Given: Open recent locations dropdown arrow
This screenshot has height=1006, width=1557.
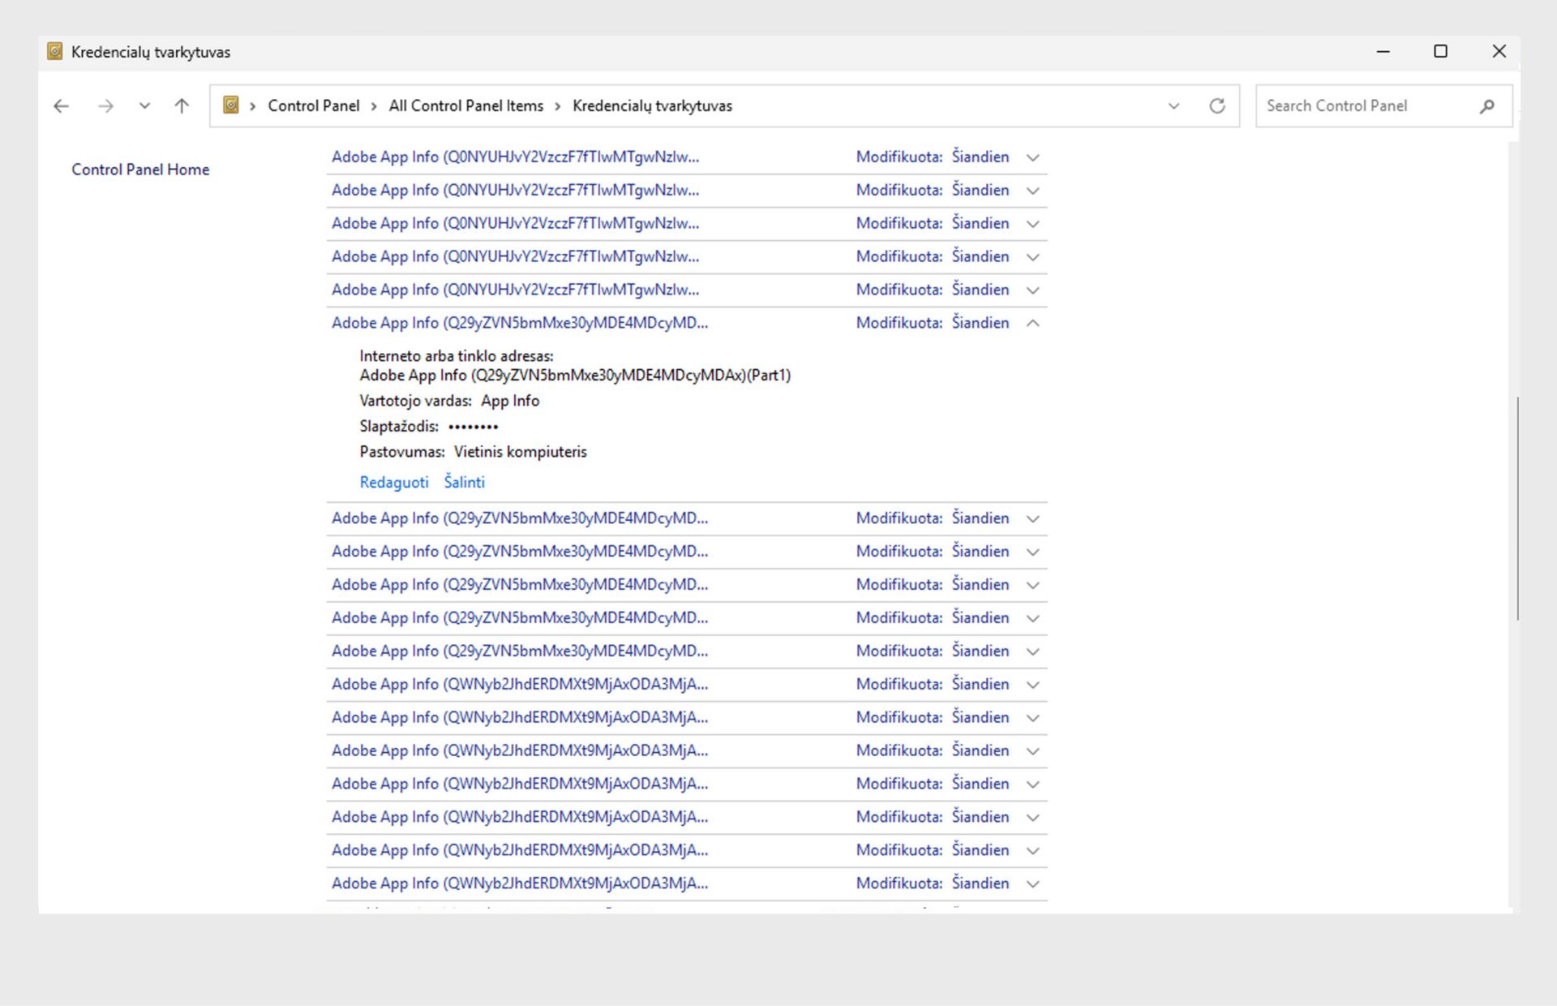Looking at the screenshot, I should [144, 106].
